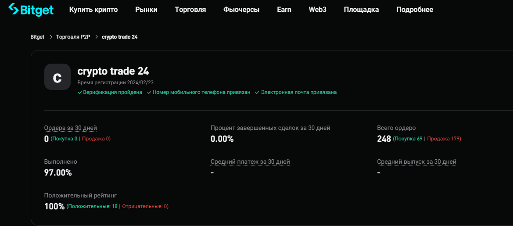Image resolution: width=513 pixels, height=226 pixels.
Task: Click Процент завершенных сделок за 30 дней
Action: click(x=270, y=128)
